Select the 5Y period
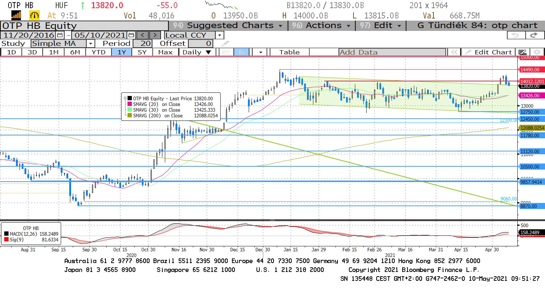 coord(142,52)
